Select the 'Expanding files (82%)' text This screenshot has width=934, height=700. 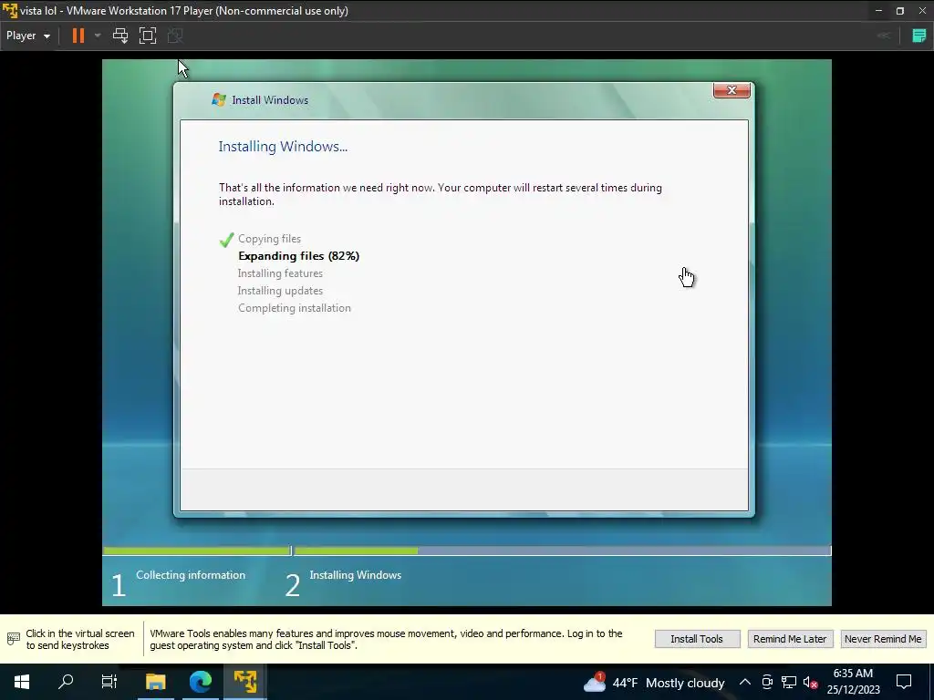point(298,256)
